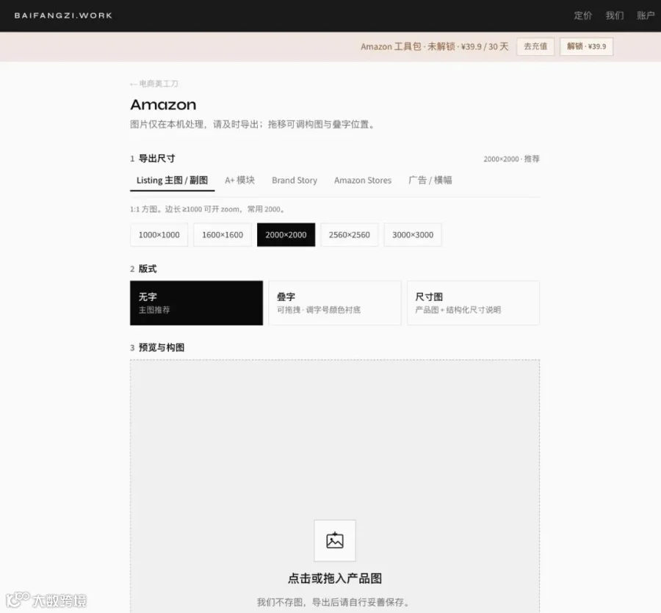Screen dimensions: 661x613
Task: Click the 1:1 方图 size hint text
Action: coord(207,209)
